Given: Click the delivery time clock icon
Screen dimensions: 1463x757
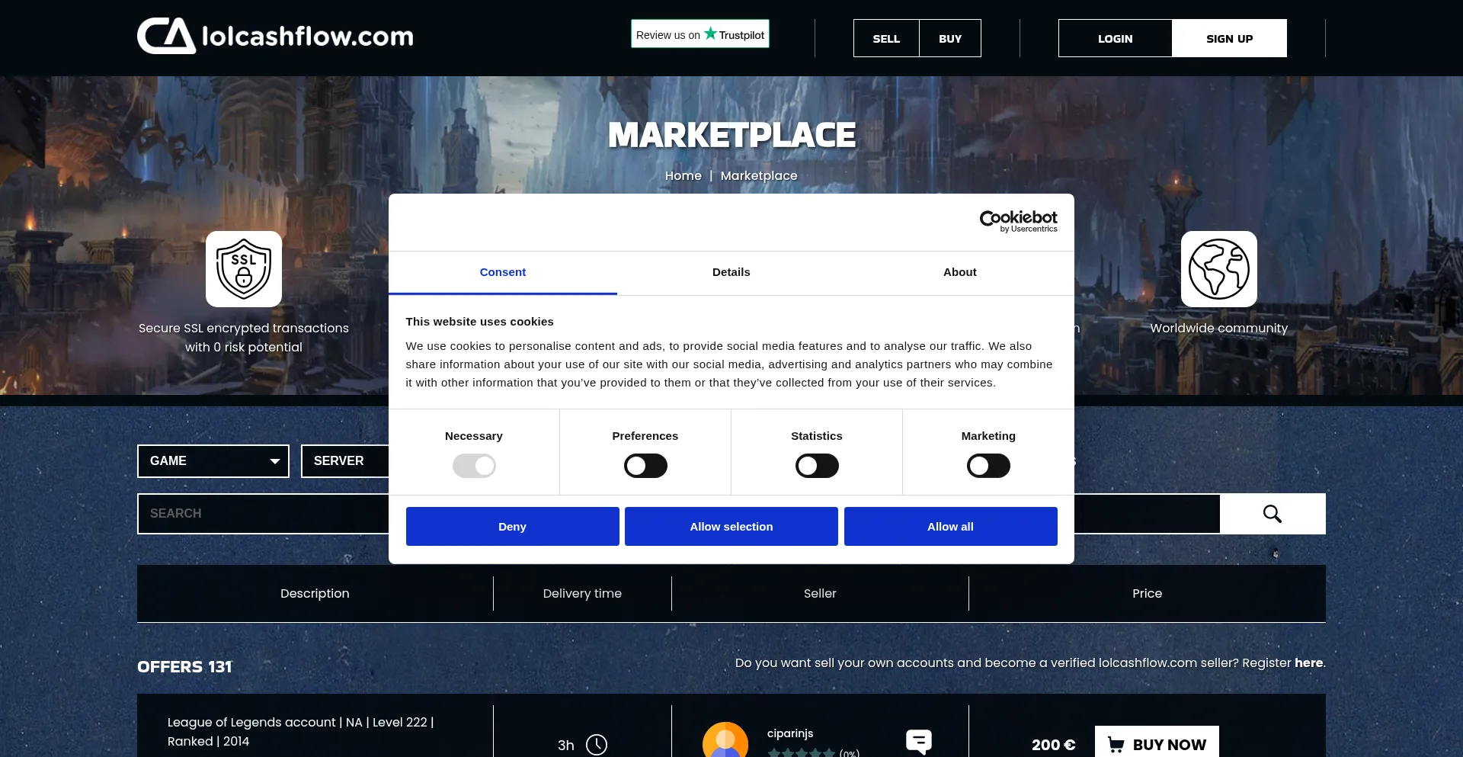Looking at the screenshot, I should pos(595,745).
